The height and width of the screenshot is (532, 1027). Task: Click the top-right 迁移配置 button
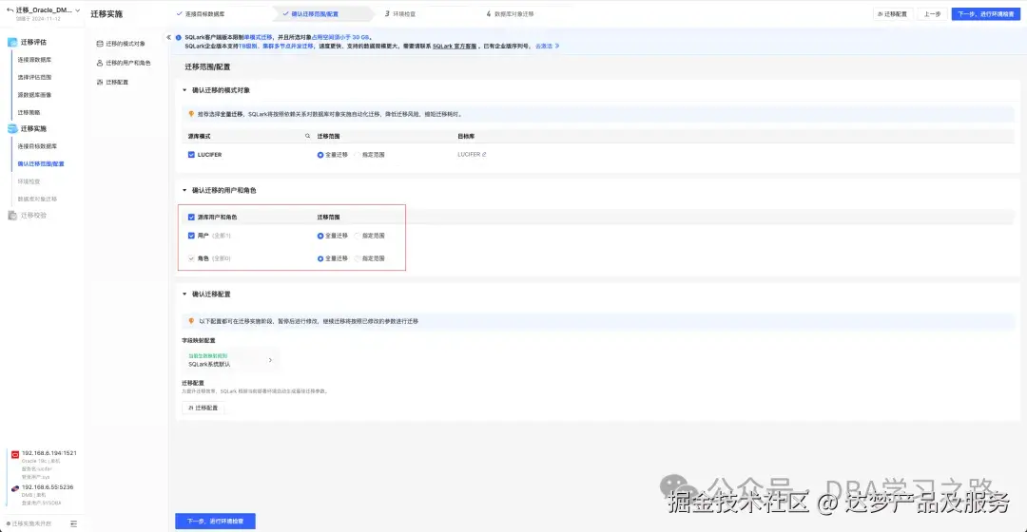pos(892,13)
